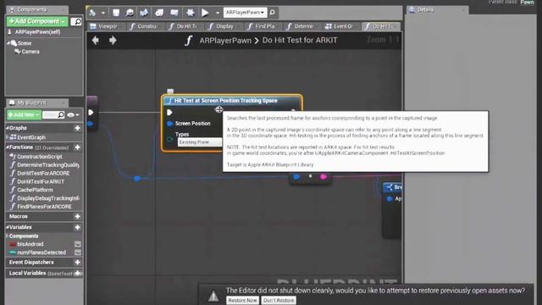Open the Add New dropdown
The image size is (542, 305).
tap(24, 115)
